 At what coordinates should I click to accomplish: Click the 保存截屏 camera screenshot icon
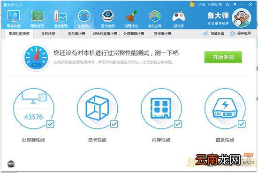(232, 34)
